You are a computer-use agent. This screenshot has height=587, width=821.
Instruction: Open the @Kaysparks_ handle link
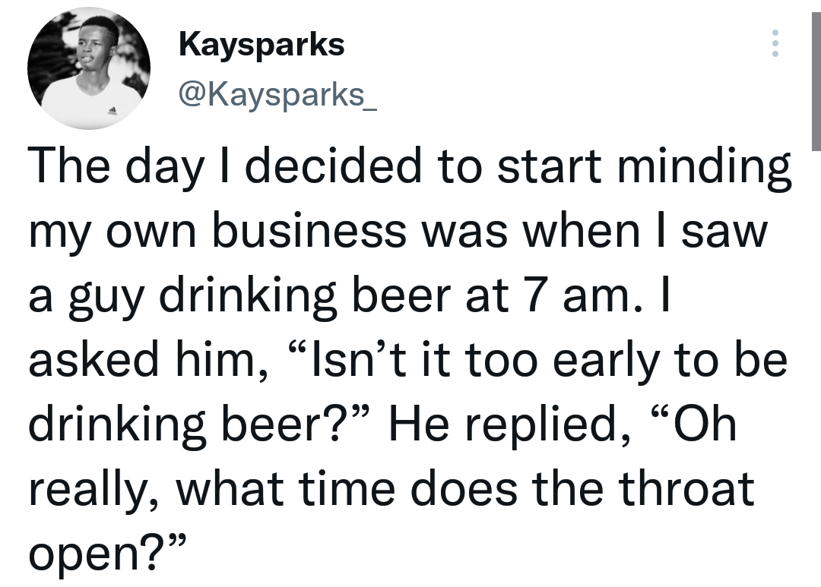click(x=277, y=94)
